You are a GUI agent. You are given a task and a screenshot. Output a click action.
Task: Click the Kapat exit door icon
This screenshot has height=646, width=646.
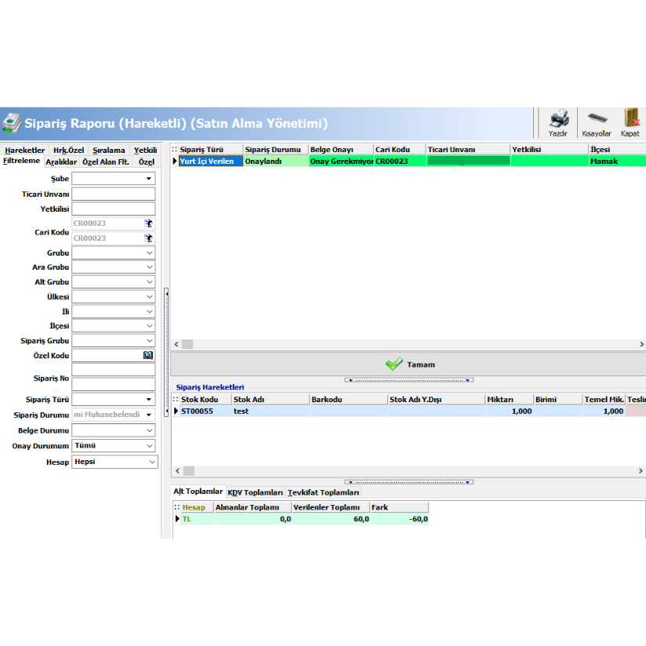(x=632, y=117)
